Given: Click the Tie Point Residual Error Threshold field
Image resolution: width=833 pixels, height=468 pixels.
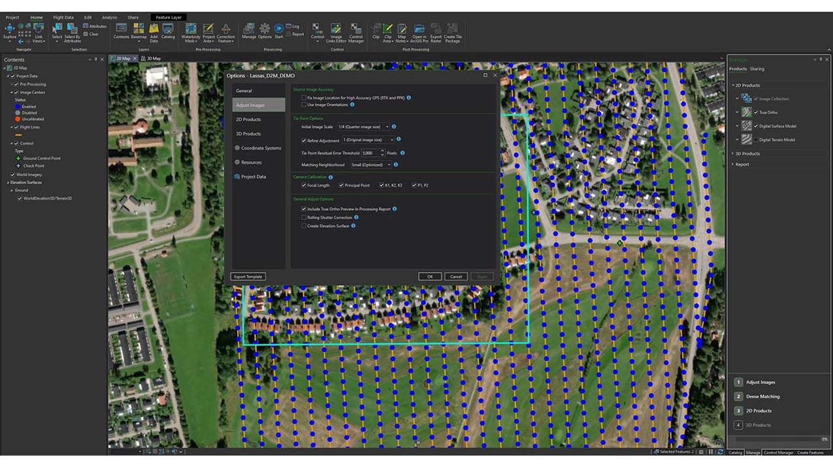Looking at the screenshot, I should click(x=368, y=153).
